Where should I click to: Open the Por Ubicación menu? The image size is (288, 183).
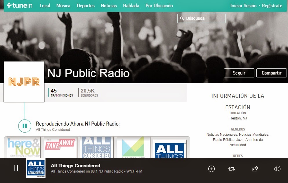pos(159,6)
